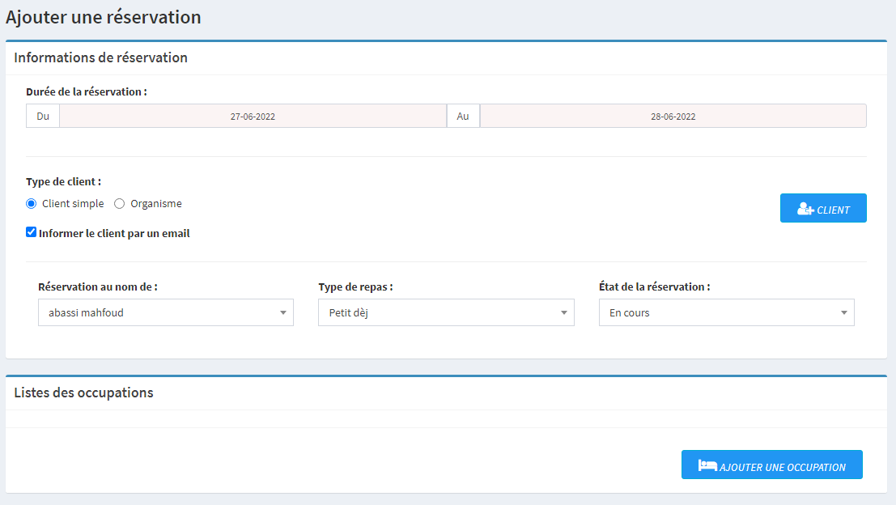This screenshot has width=896, height=505.
Task: Expand the Type de repas dropdown
Action: coord(446,312)
